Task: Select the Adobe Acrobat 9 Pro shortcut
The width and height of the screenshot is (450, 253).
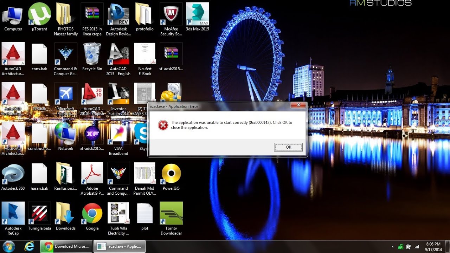Action: (x=92, y=179)
